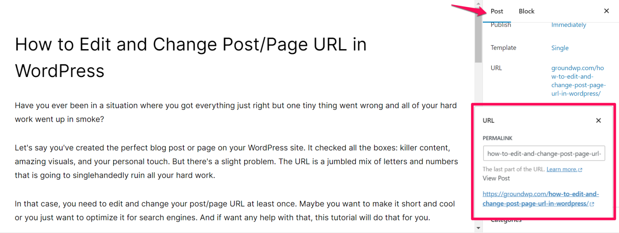Click the View Post label

(x=496, y=178)
